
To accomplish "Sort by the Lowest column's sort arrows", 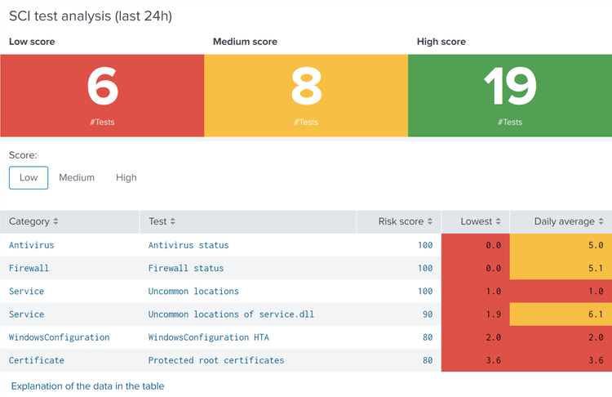I will tap(498, 221).
